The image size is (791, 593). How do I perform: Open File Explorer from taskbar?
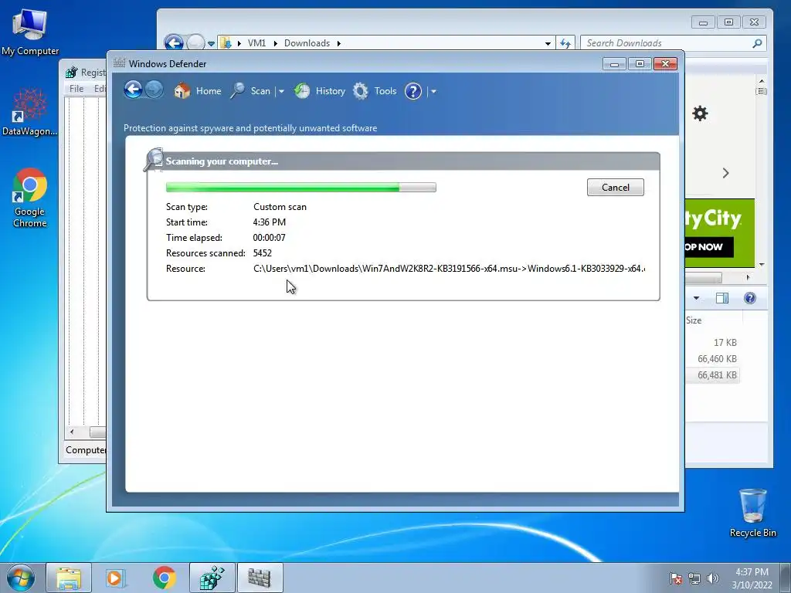[x=69, y=578]
